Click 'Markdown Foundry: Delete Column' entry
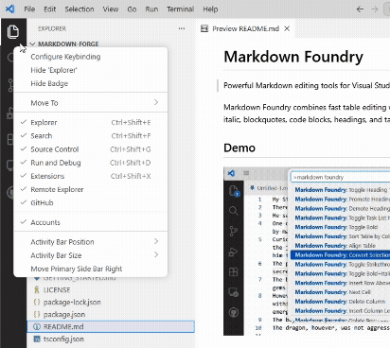 (340, 302)
